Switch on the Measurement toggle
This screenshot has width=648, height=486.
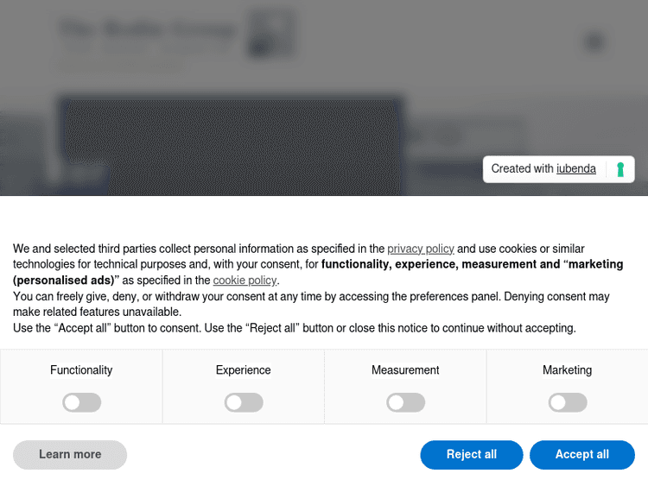tap(405, 402)
